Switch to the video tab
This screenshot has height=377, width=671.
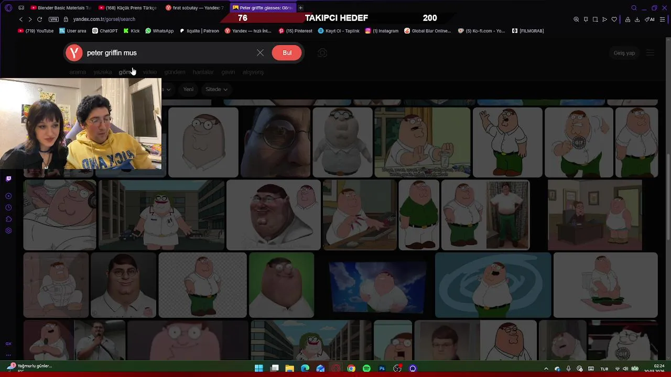[x=150, y=72]
